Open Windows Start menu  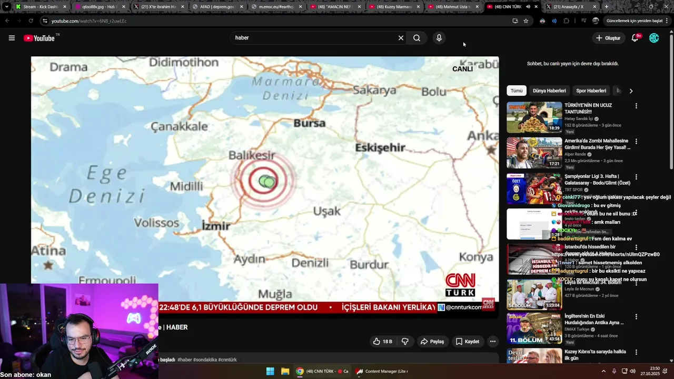pos(270,371)
